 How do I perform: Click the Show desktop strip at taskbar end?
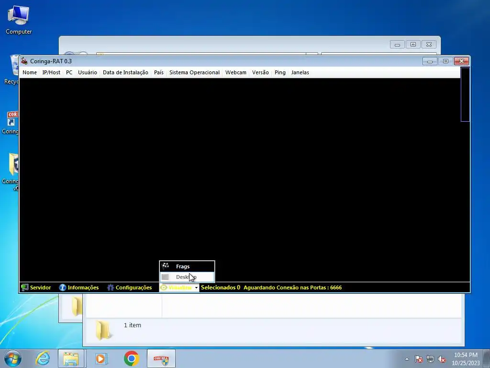487,358
